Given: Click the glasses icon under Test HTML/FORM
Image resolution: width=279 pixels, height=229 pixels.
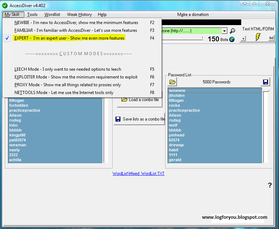Looking at the screenshot, I should tap(271, 38).
